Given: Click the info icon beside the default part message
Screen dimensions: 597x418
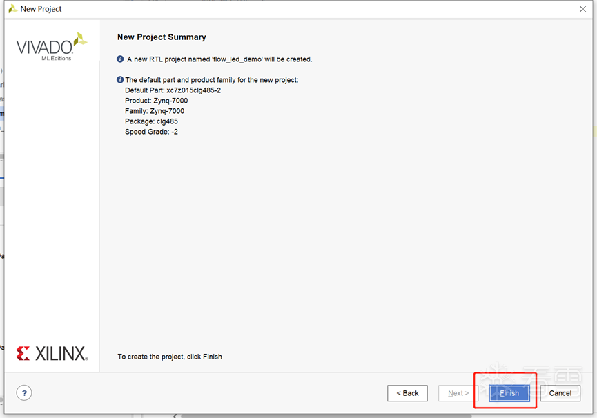Looking at the screenshot, I should tap(121, 80).
